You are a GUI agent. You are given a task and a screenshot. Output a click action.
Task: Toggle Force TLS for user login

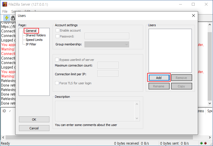click(x=57, y=83)
